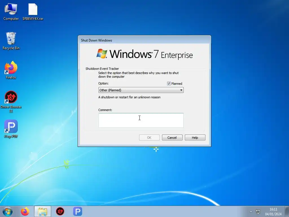Click the greyed-out OK button
The image size is (289, 217).
pos(149,138)
